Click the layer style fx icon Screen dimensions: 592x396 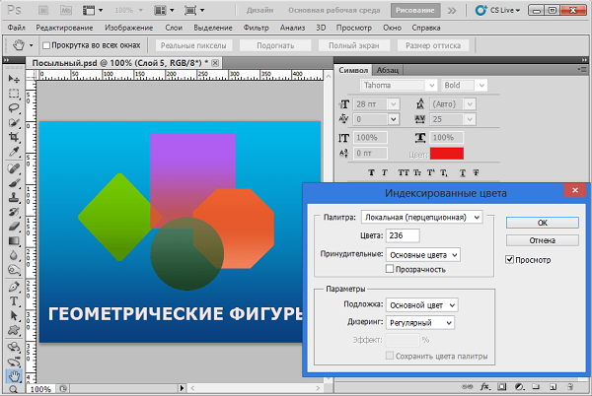pyautogui.click(x=484, y=387)
